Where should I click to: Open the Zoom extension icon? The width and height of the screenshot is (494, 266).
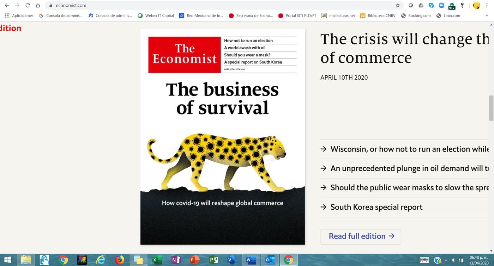click(441, 5)
